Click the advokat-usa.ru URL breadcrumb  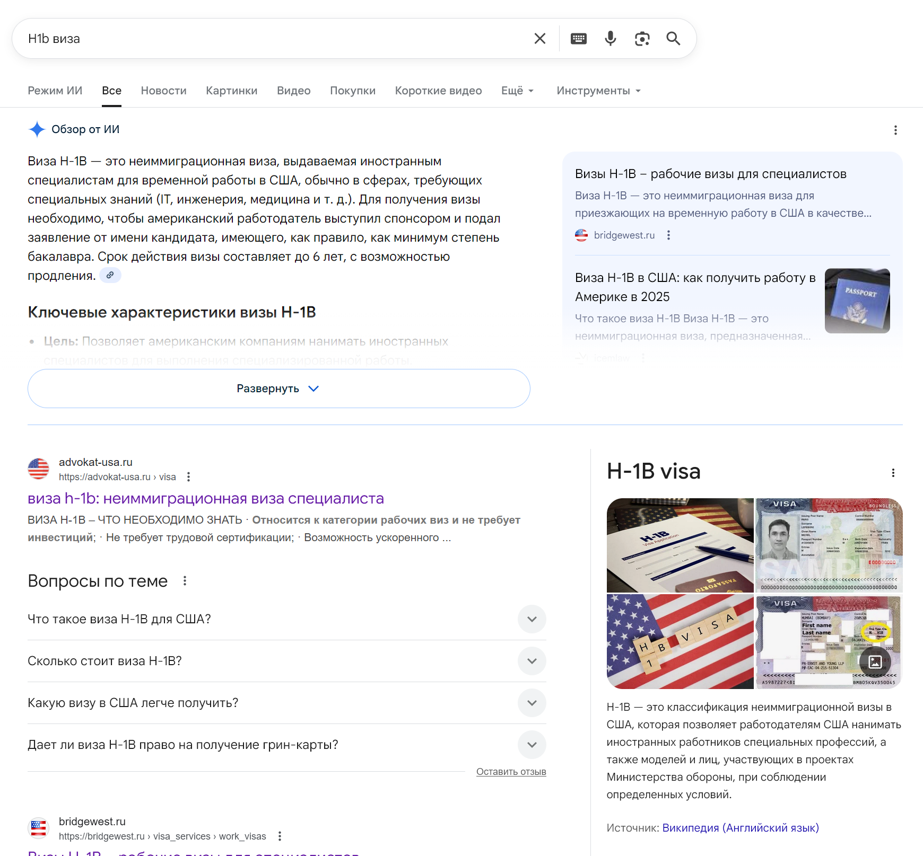pos(117,477)
